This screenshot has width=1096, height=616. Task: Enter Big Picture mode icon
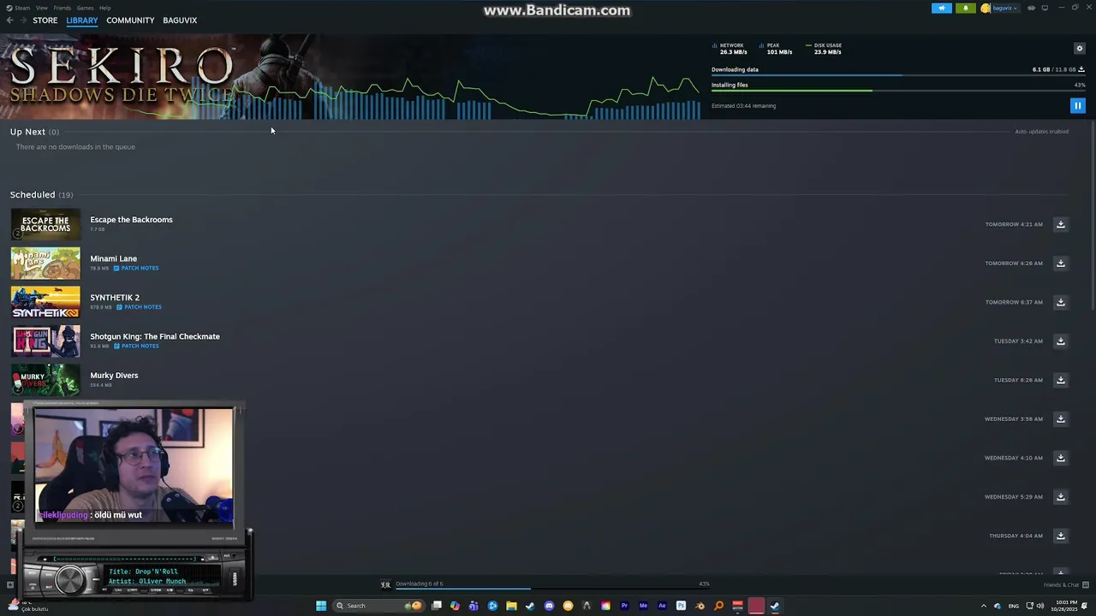tap(1045, 8)
